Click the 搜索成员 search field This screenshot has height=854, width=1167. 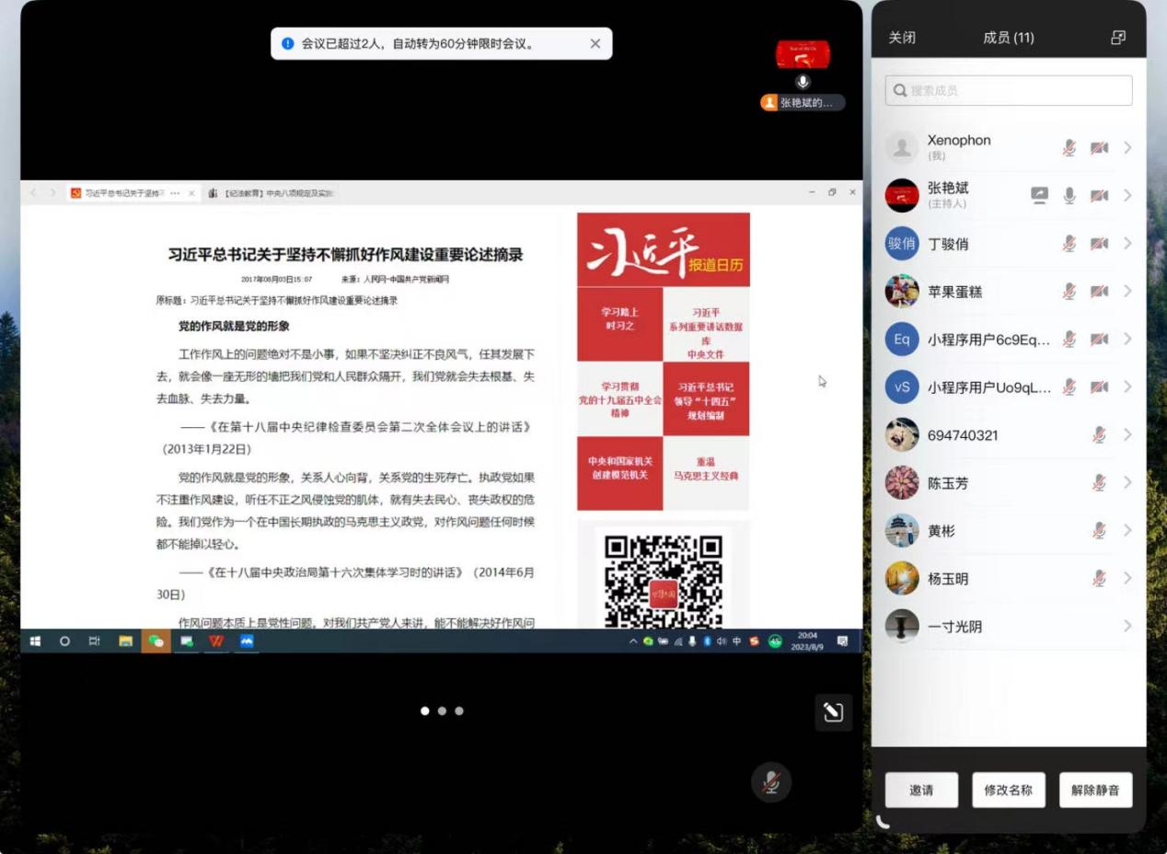pos(1009,90)
